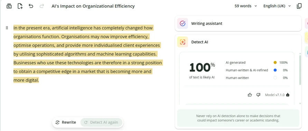Undo the last edit
Image resolution: width=308 pixels, height=131 pixels.
(31, 6)
